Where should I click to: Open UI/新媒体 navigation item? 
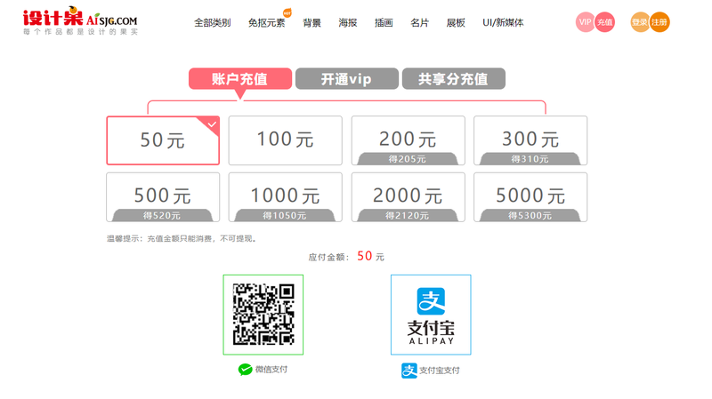(503, 23)
